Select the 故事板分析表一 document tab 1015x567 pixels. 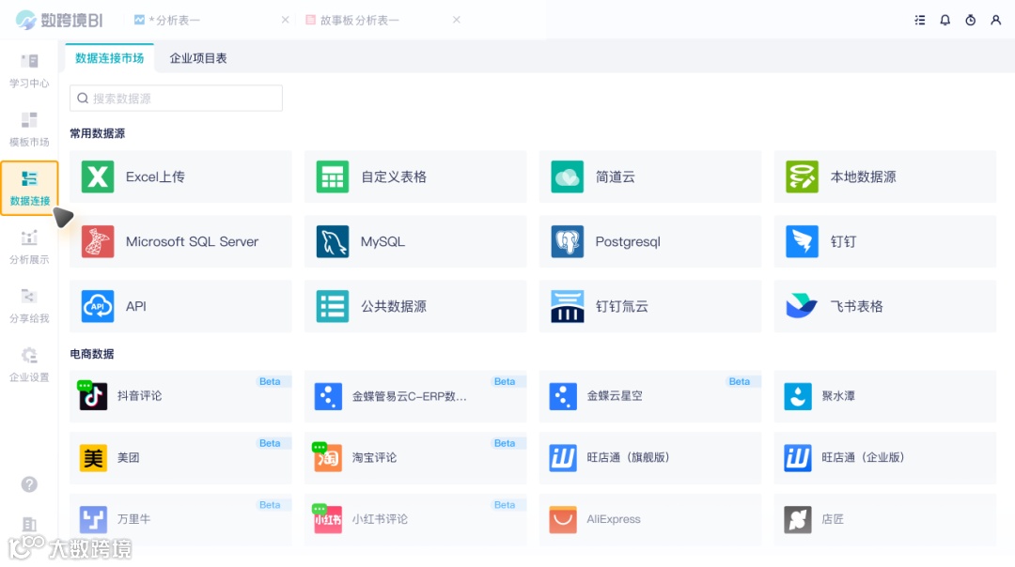click(352, 20)
